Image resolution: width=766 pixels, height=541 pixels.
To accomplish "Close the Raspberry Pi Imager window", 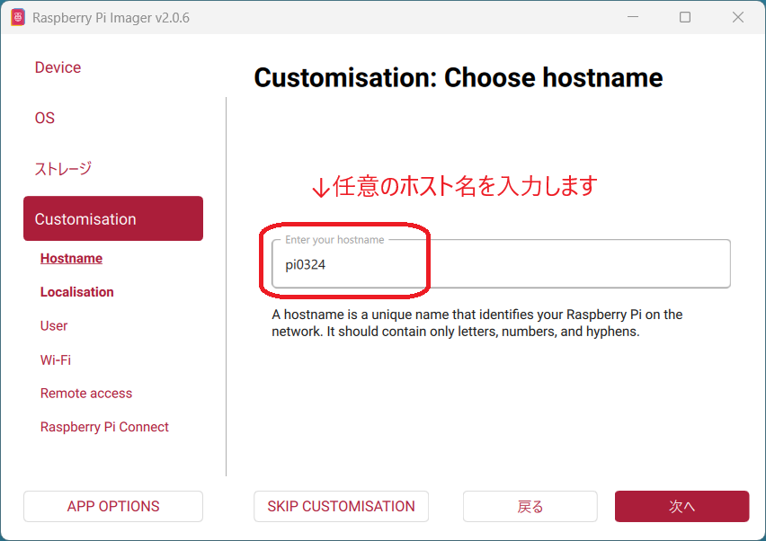I will coord(737,17).
